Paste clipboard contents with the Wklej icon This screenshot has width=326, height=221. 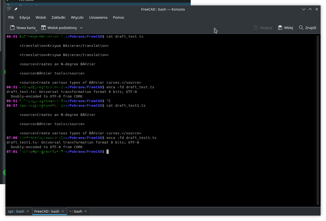point(280,28)
